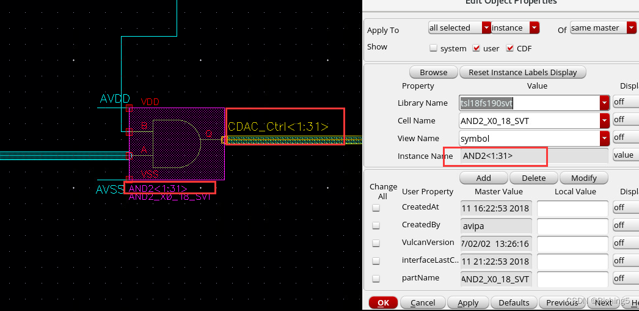Tick the CreatedAt change-all checkbox

point(376,208)
